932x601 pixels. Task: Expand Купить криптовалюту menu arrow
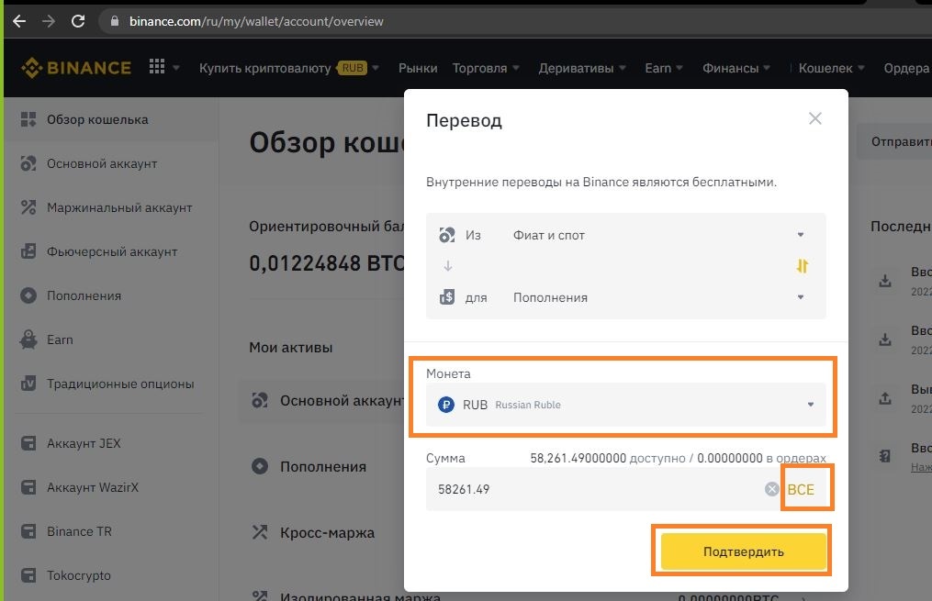pos(375,68)
